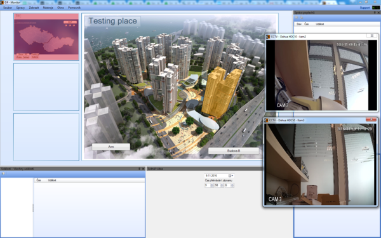Open the date picker calendar dropdown
Viewport: 381px width, 238px height.
coord(231,176)
